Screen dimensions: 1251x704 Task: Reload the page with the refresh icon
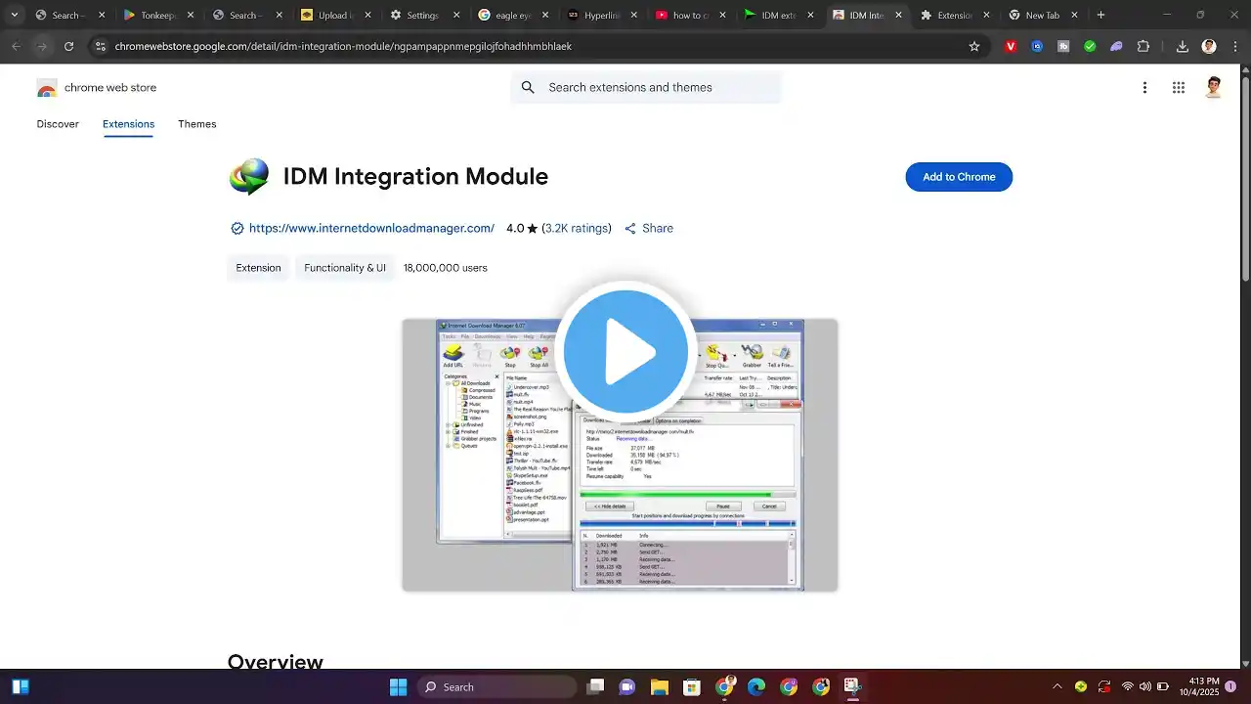(68, 46)
